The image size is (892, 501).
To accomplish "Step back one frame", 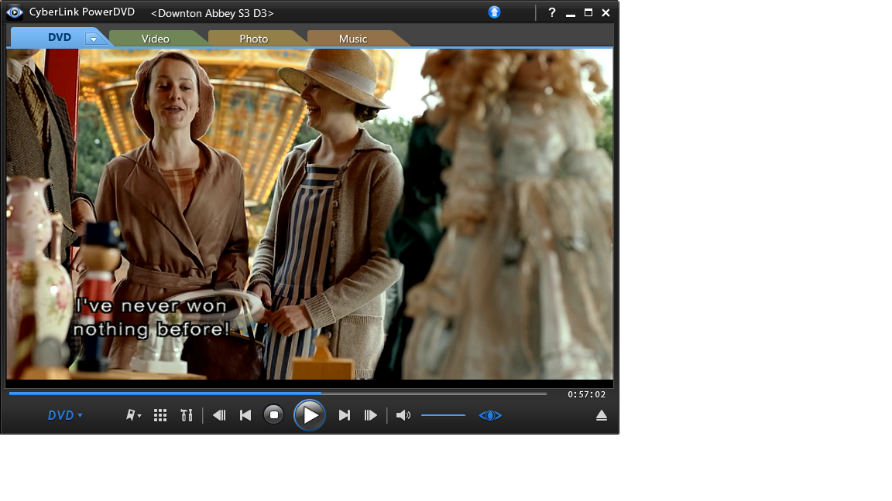I will click(219, 415).
